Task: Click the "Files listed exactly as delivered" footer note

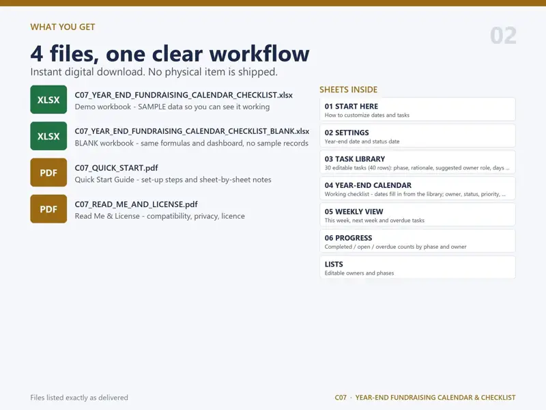Action: coord(79,398)
